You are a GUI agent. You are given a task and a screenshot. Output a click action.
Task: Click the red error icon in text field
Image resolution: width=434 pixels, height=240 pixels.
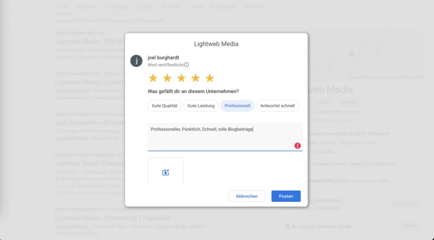(x=298, y=145)
